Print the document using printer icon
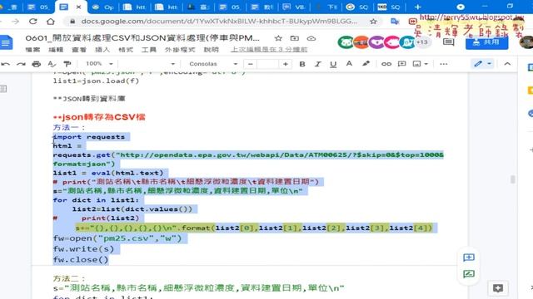Viewport: 533px width, 299px height. click(37, 64)
